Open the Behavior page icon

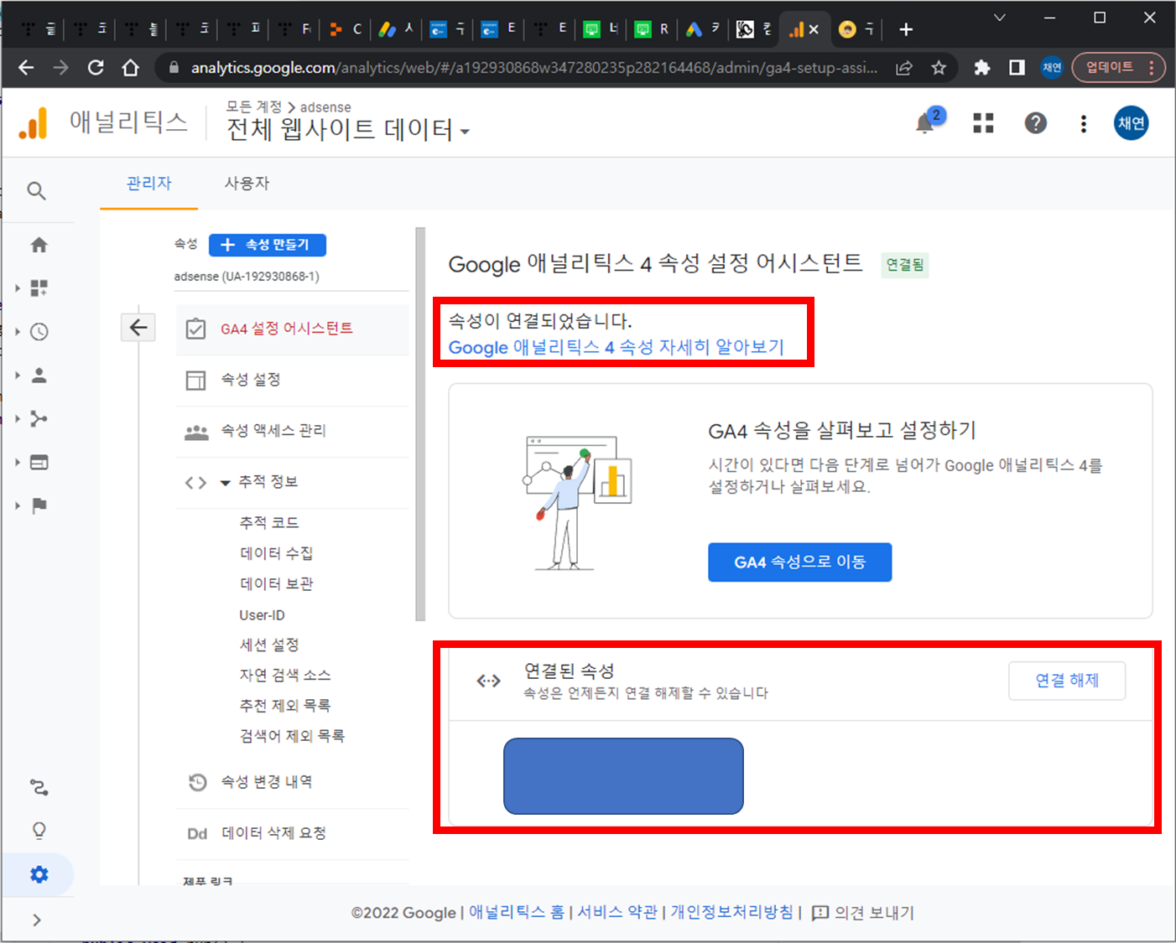(x=39, y=462)
